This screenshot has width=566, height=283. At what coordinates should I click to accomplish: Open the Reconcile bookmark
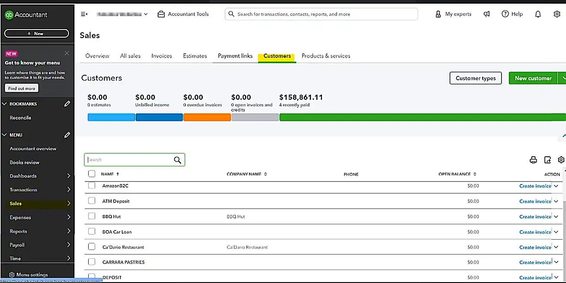pyautogui.click(x=21, y=118)
